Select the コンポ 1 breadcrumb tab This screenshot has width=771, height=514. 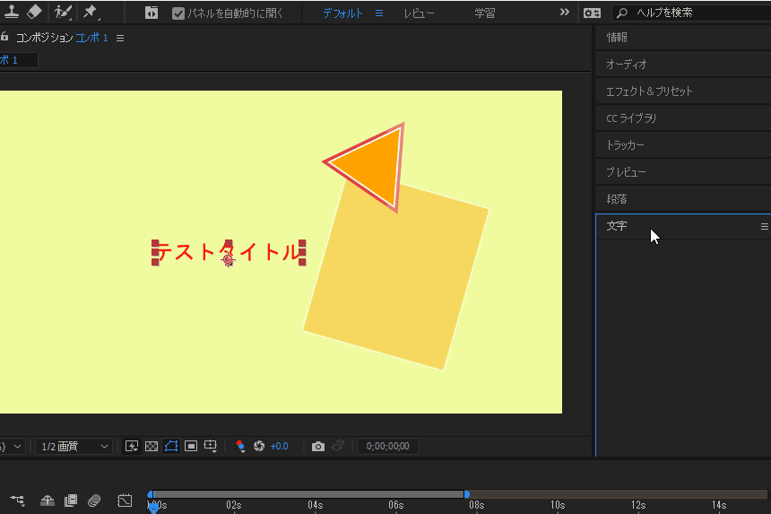click(18, 60)
